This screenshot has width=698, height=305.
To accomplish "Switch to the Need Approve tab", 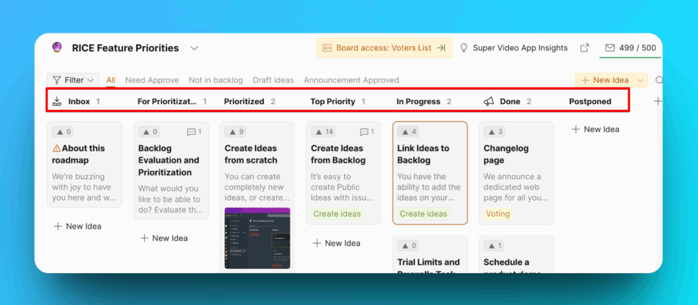I will coord(152,80).
